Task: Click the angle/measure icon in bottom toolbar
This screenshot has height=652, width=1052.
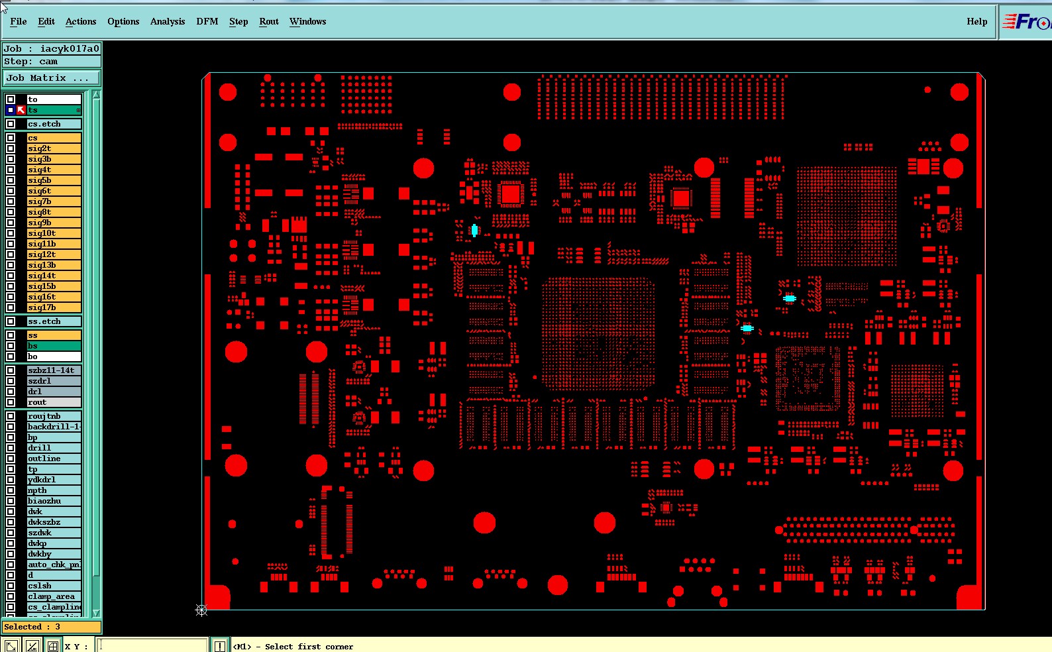Action: 32,645
